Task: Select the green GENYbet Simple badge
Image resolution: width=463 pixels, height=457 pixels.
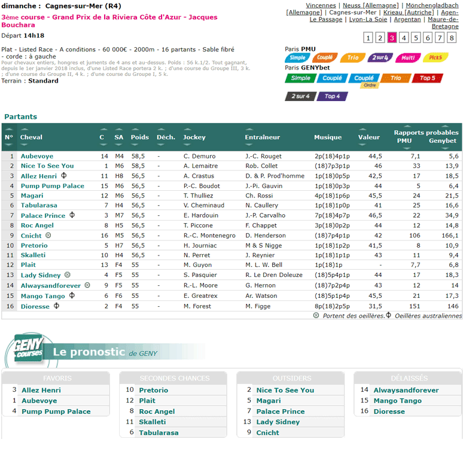Action: (301, 78)
